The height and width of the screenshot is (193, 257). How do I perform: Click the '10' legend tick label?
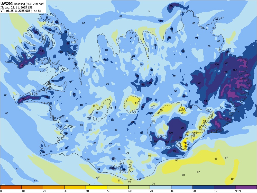23,191
